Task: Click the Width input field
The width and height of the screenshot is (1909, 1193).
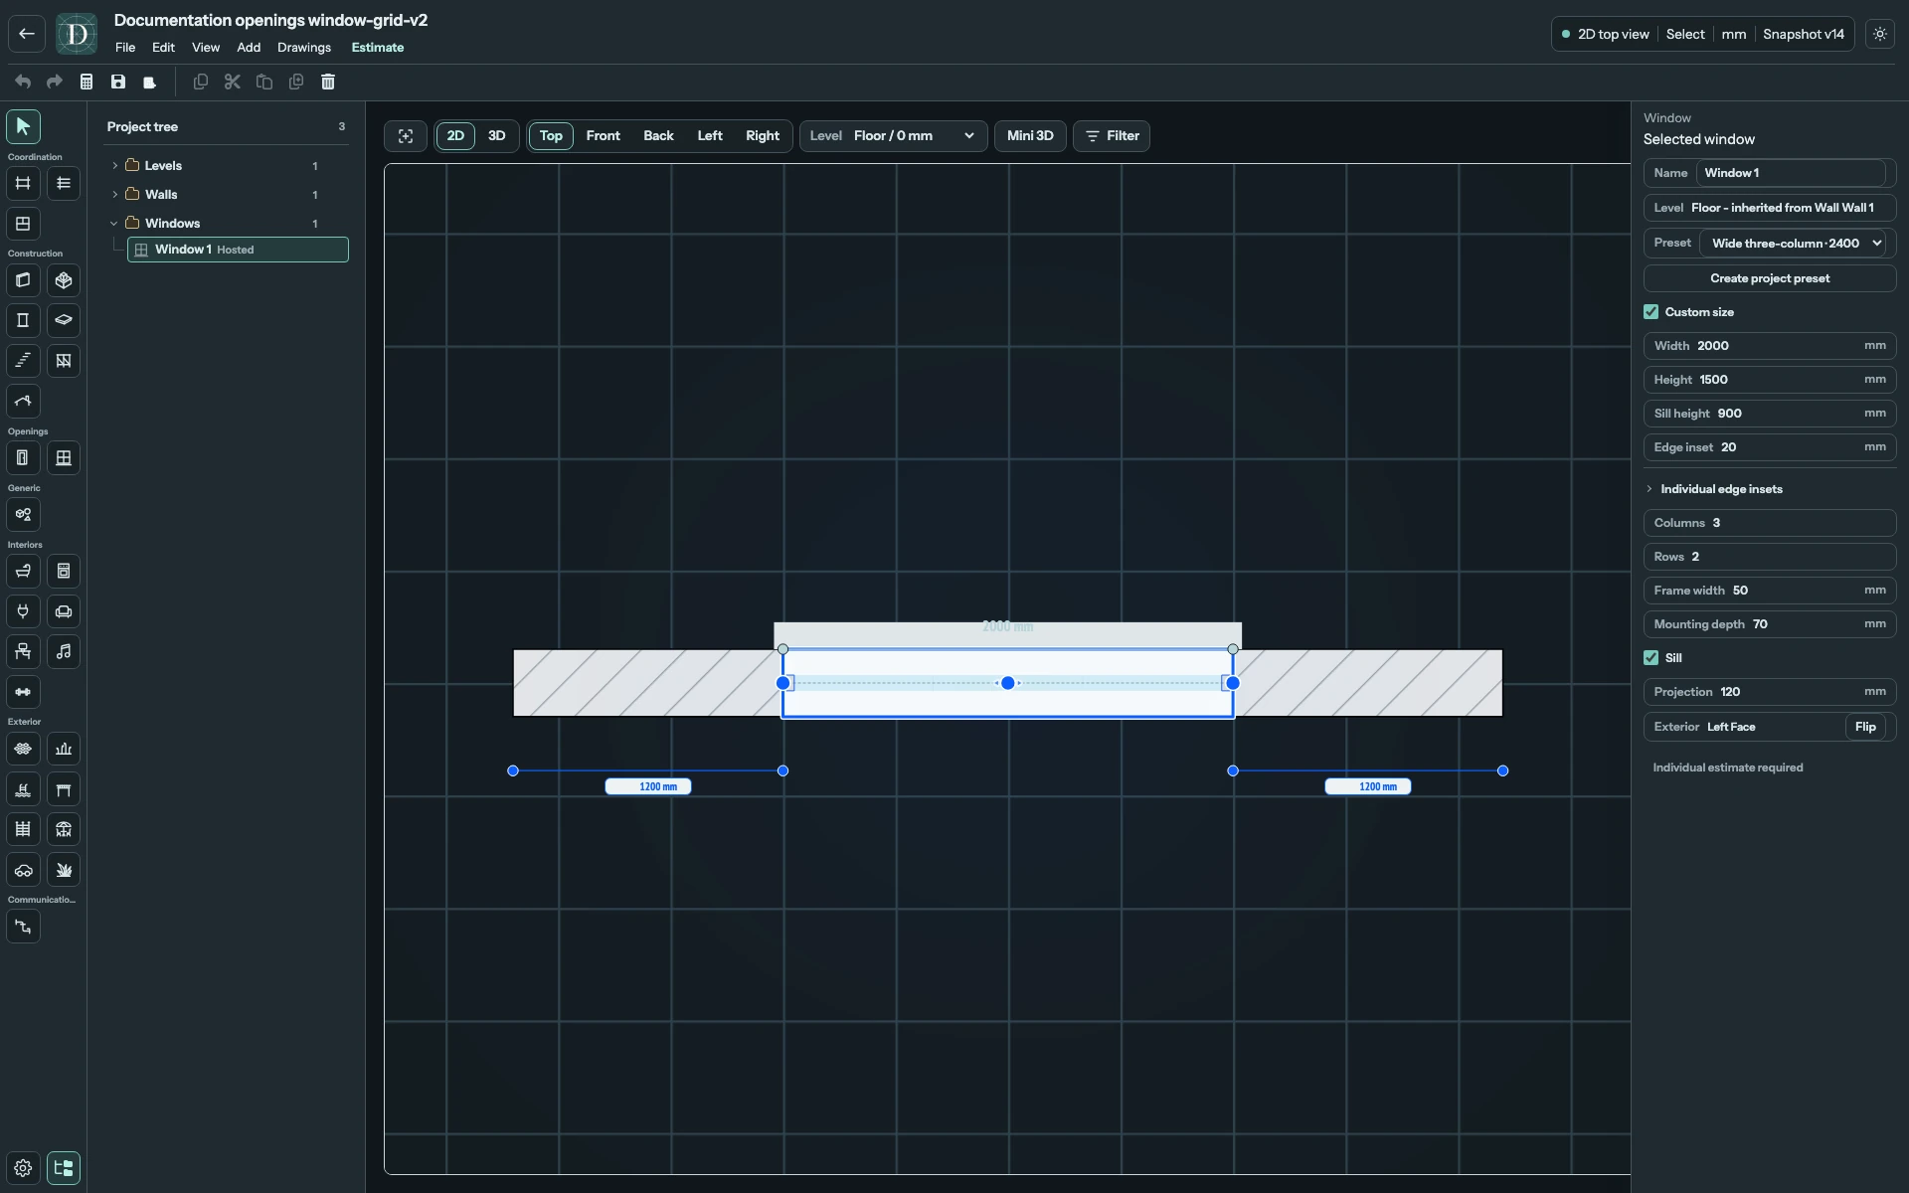Action: (1770, 346)
